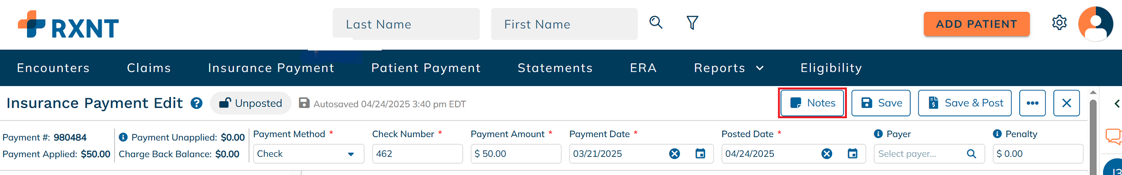
Task: Collapse side panel with chevron arrow
Action: pos(1116,104)
